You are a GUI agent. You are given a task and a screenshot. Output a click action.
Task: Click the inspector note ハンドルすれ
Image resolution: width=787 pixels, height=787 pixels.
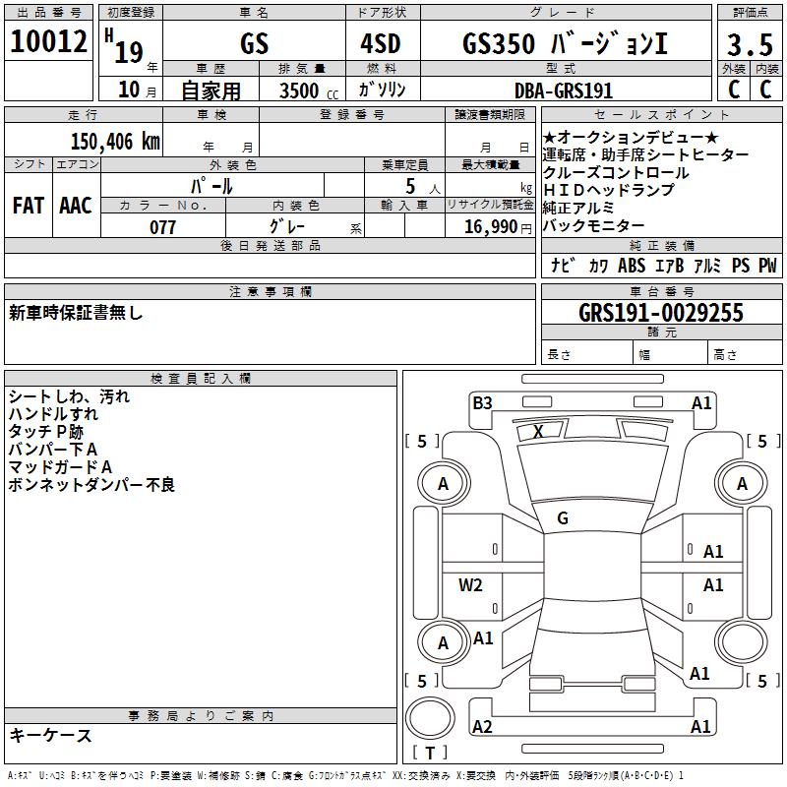(53, 414)
